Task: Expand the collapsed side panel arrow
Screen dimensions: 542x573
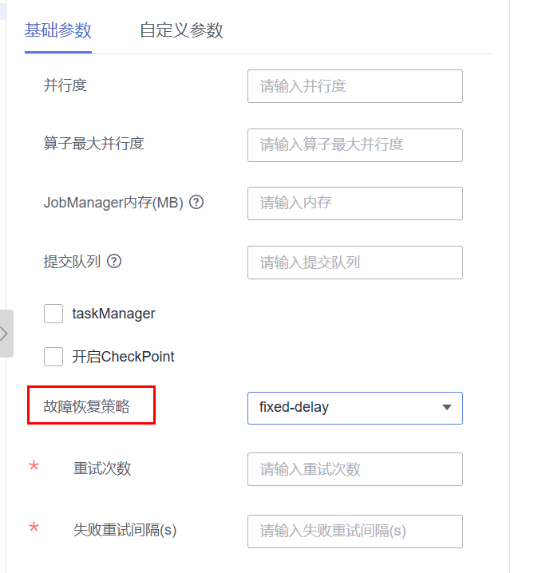Action: click(5, 334)
